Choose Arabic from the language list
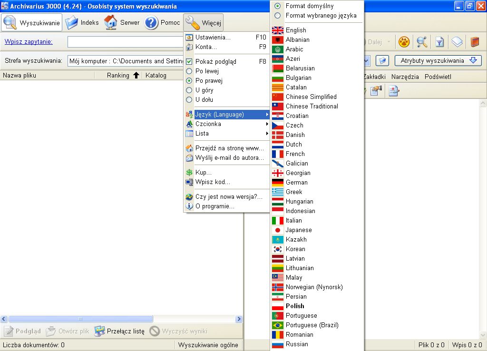487x351 pixels. tap(317, 49)
